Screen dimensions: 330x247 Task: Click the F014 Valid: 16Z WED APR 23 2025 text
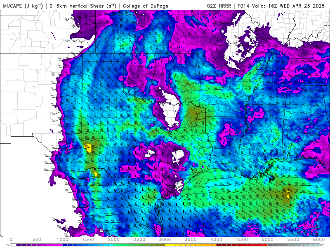click(x=281, y=6)
